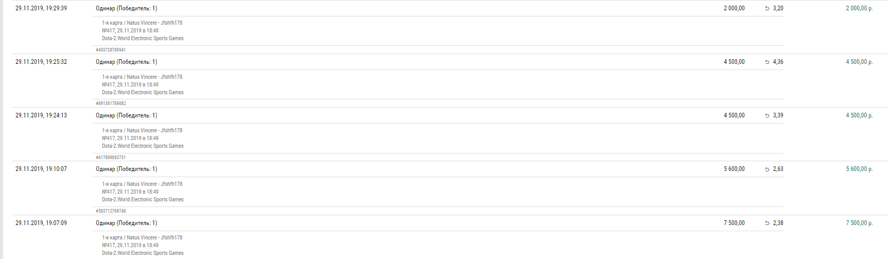Click the return arrow icon beside odds 3,39
This screenshot has height=259, width=888.
[767, 115]
